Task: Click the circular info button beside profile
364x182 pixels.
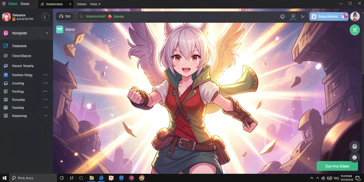Action: click(x=45, y=17)
